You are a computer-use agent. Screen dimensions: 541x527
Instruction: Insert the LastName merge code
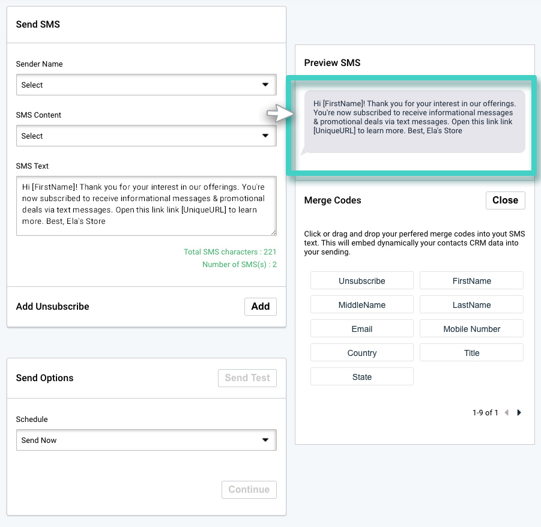(471, 304)
